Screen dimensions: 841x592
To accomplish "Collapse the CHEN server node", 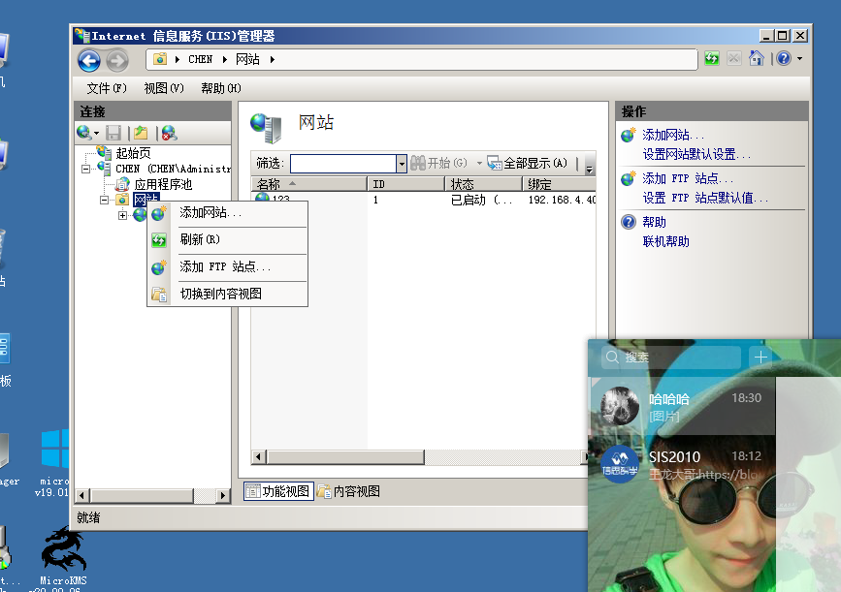I will [85, 169].
